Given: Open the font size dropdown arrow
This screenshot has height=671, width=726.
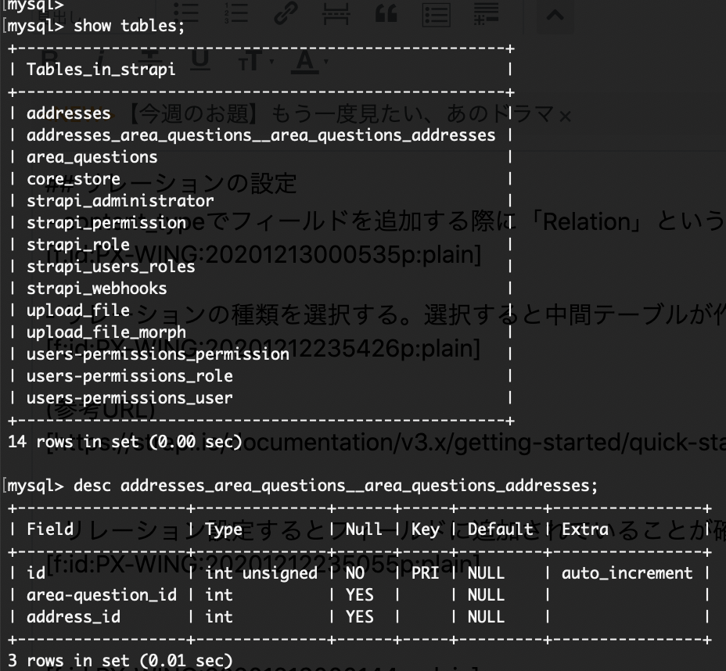Looking at the screenshot, I should (271, 62).
